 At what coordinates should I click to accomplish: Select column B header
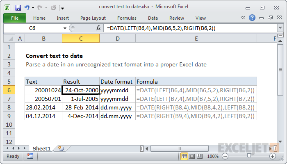pyautogui.click(x=43, y=39)
